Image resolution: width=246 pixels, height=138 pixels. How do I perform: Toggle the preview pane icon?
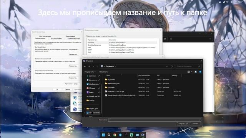196,72
